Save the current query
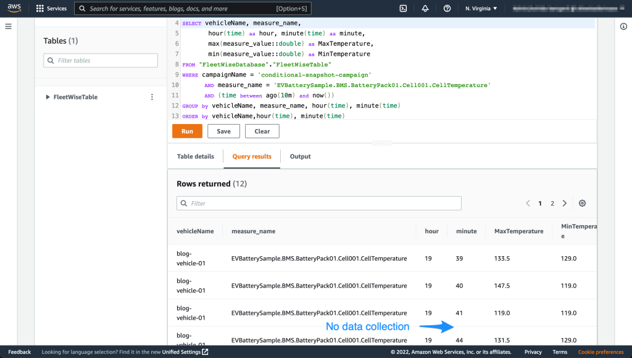Image resolution: width=632 pixels, height=358 pixels. pyautogui.click(x=223, y=131)
